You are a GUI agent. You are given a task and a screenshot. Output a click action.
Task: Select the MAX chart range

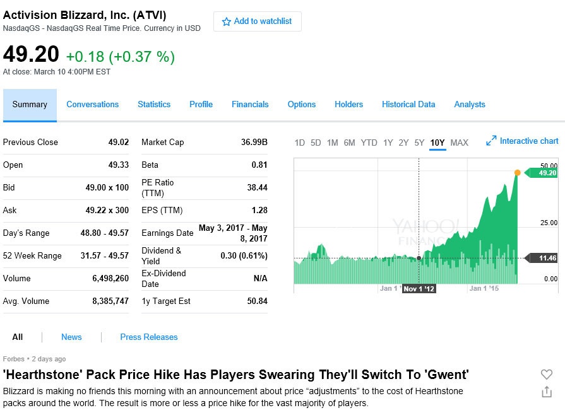click(x=460, y=143)
